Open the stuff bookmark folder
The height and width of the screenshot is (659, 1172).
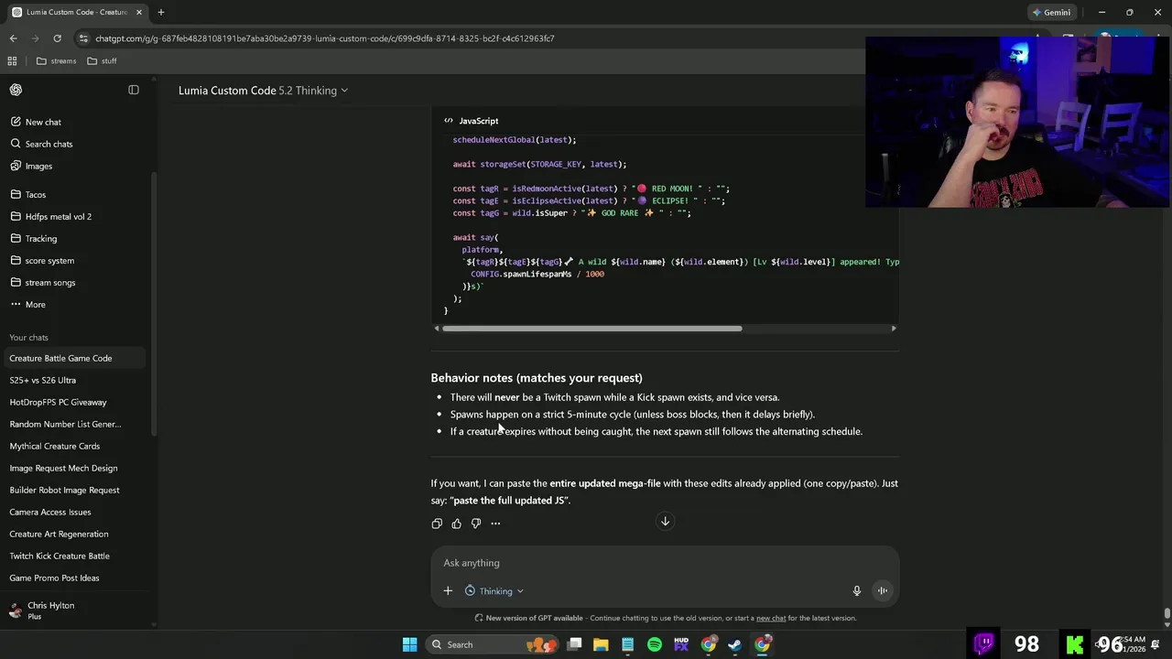click(102, 60)
